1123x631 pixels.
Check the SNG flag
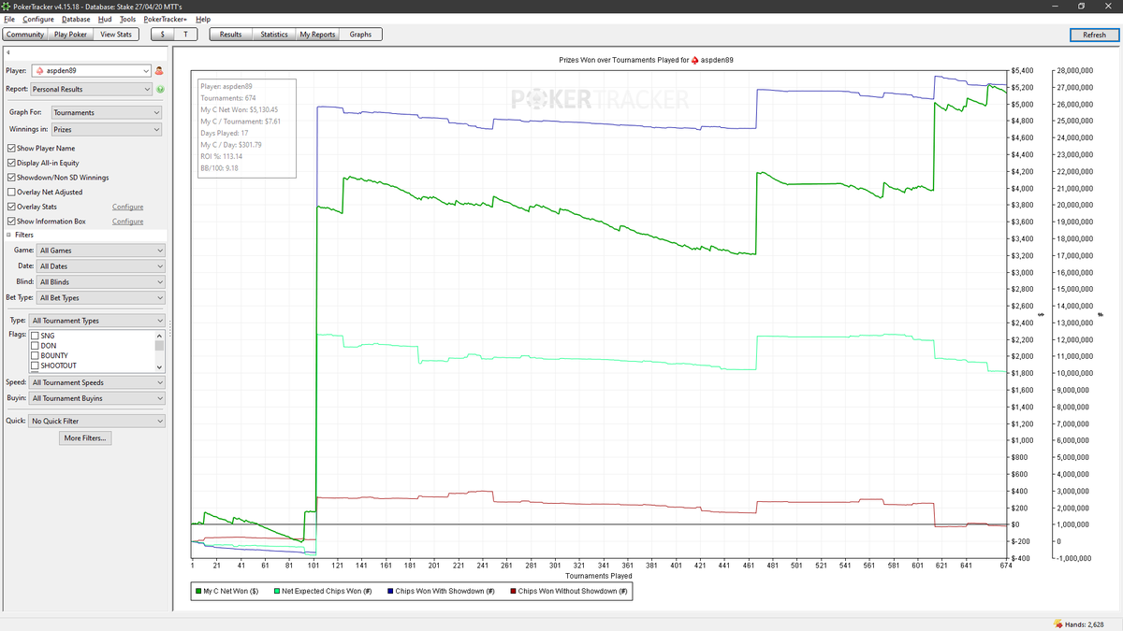coord(36,336)
